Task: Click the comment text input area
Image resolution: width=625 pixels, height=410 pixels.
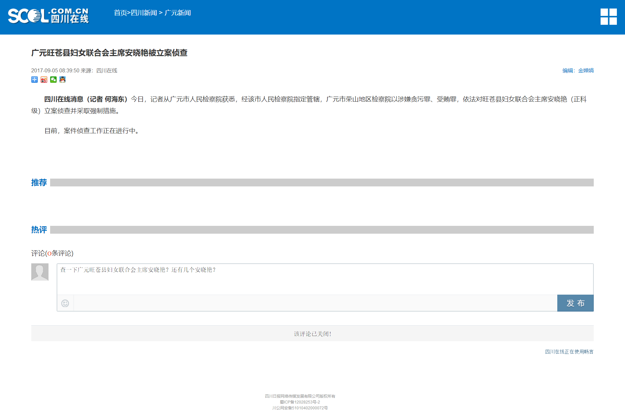Action: point(325,279)
